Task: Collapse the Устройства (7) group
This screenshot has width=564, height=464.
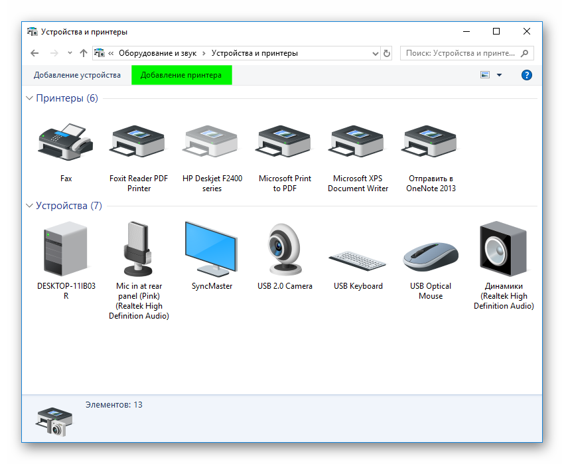Action: (29, 206)
